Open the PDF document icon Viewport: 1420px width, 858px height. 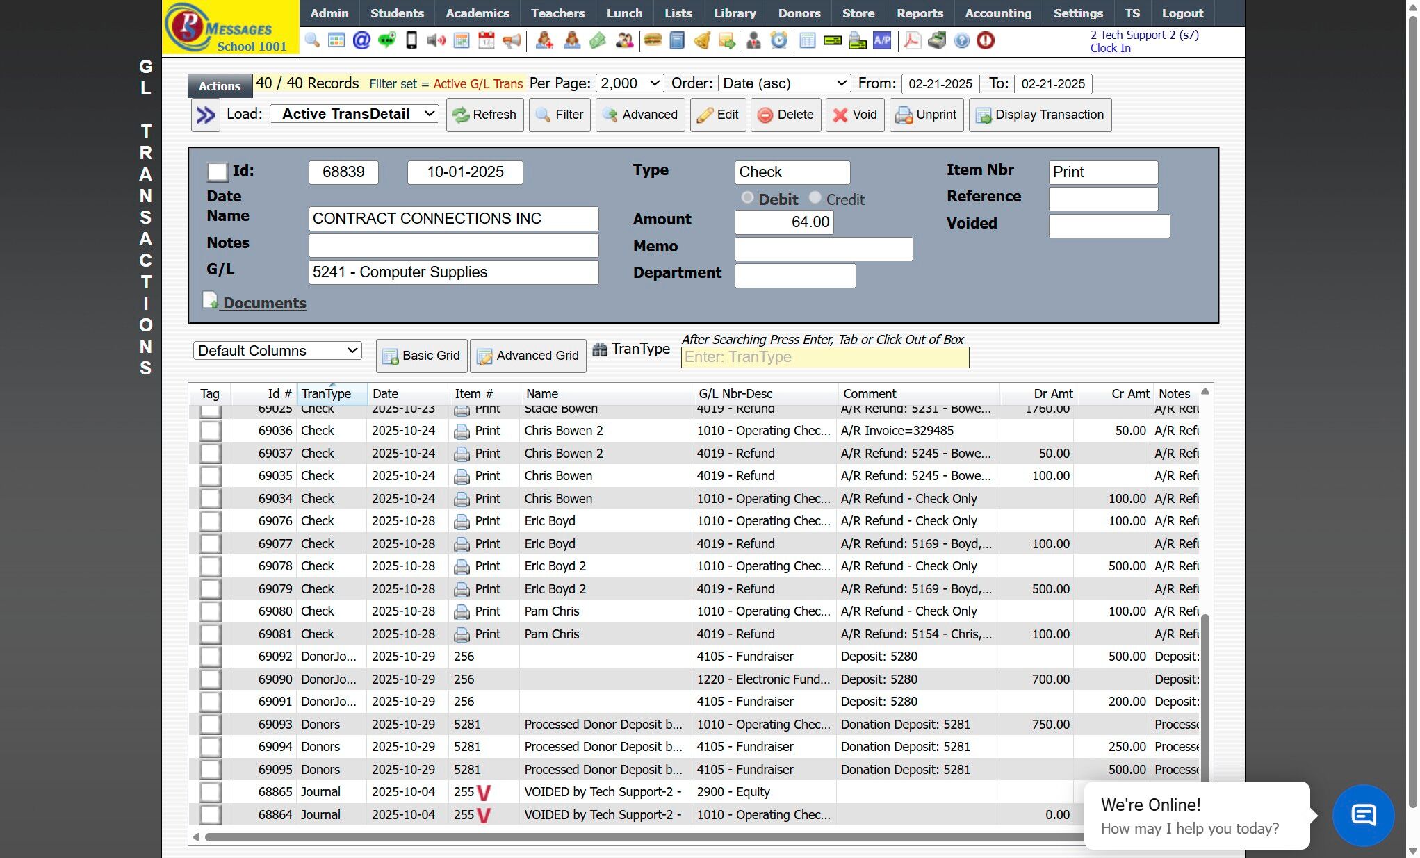coord(912,40)
